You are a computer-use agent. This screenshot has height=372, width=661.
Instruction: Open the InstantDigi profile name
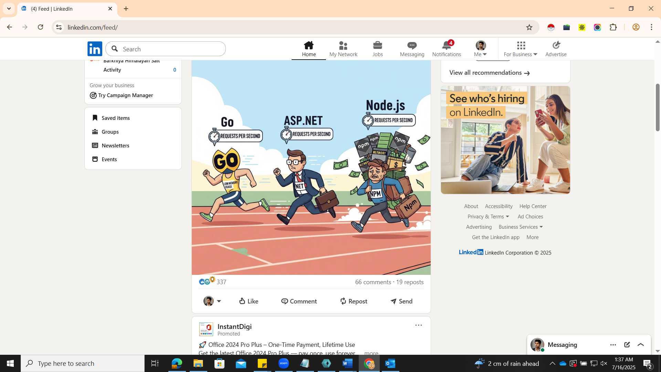tap(234, 327)
